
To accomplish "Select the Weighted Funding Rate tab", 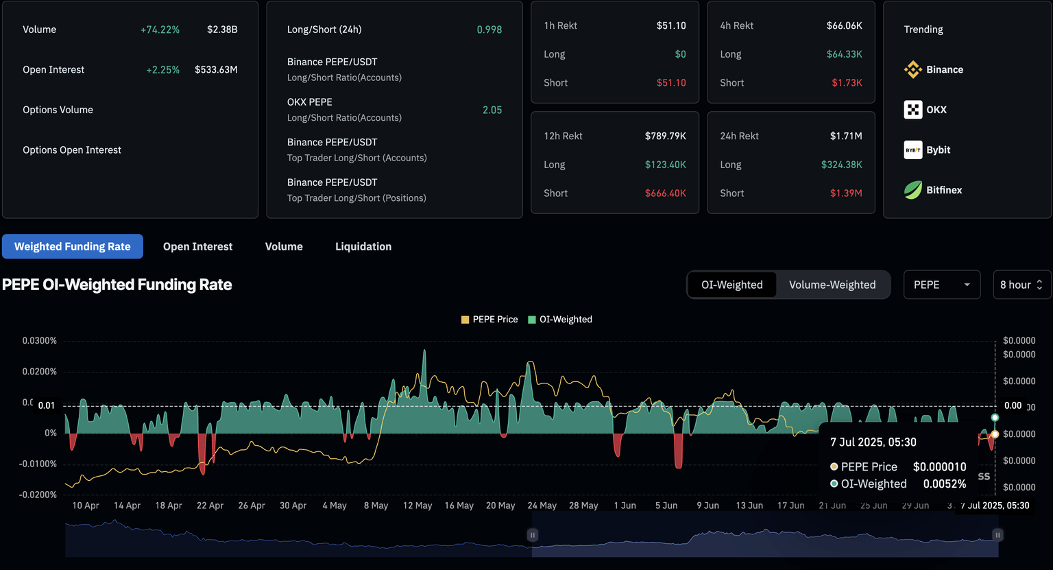I will [73, 246].
